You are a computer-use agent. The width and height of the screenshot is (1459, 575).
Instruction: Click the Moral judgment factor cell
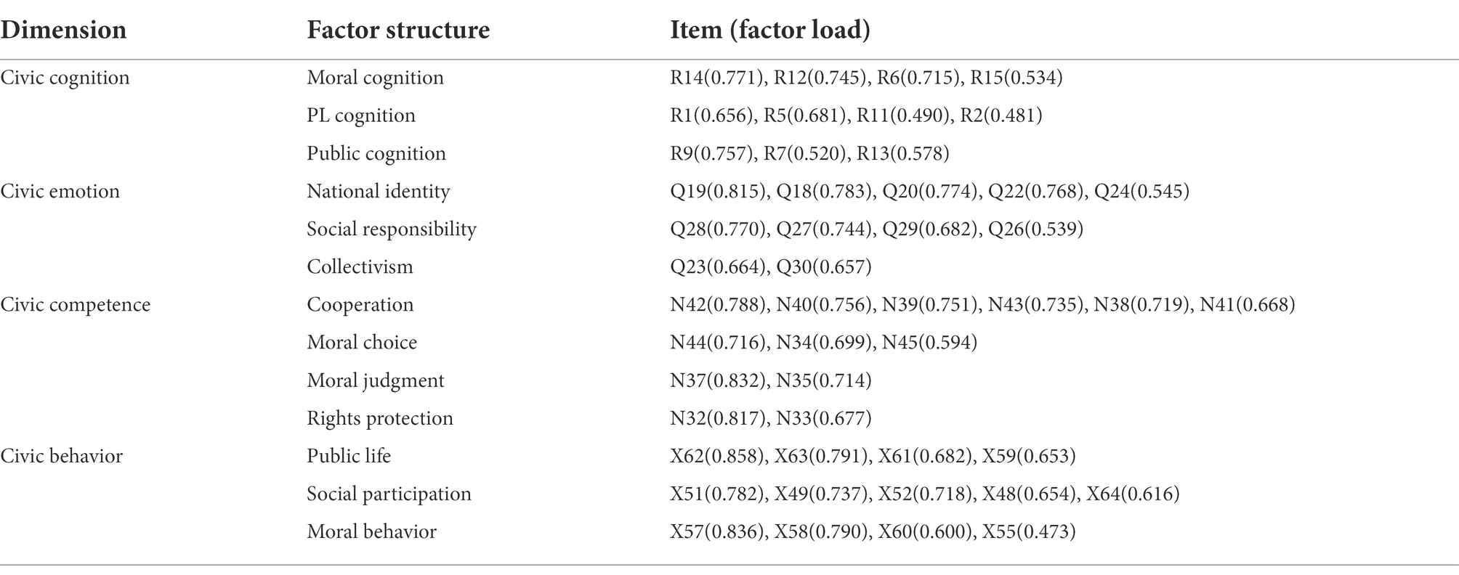[376, 380]
